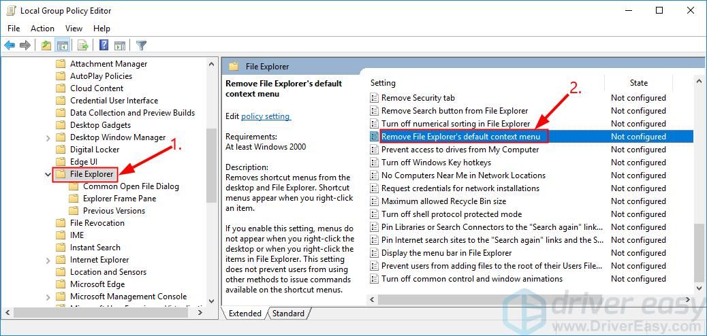Select 'Remove Security tab' setting
This screenshot has width=707, height=336.
pos(418,98)
